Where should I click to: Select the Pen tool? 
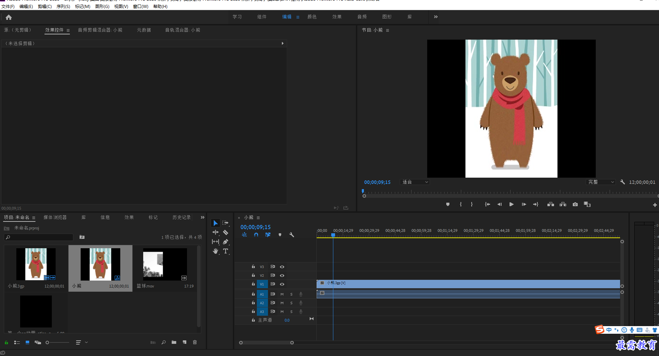coord(226,242)
